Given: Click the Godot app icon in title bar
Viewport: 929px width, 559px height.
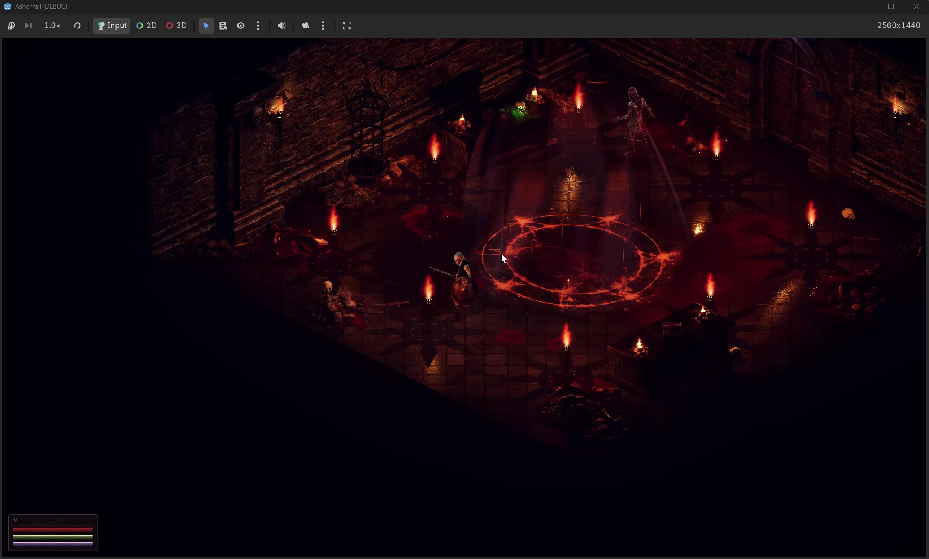Looking at the screenshot, I should click(8, 6).
